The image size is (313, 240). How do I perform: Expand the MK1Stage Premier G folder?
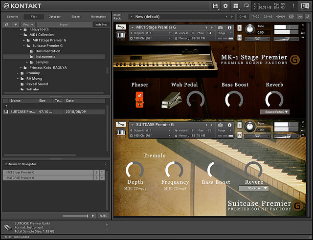(24, 40)
